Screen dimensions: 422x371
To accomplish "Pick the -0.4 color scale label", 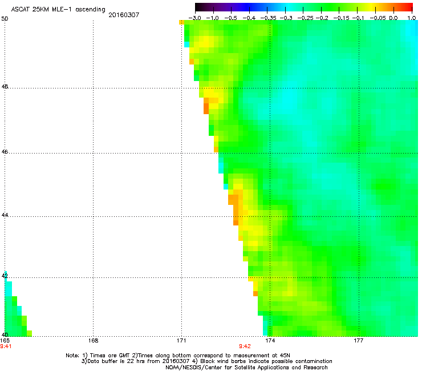I will pyautogui.click(x=249, y=18).
